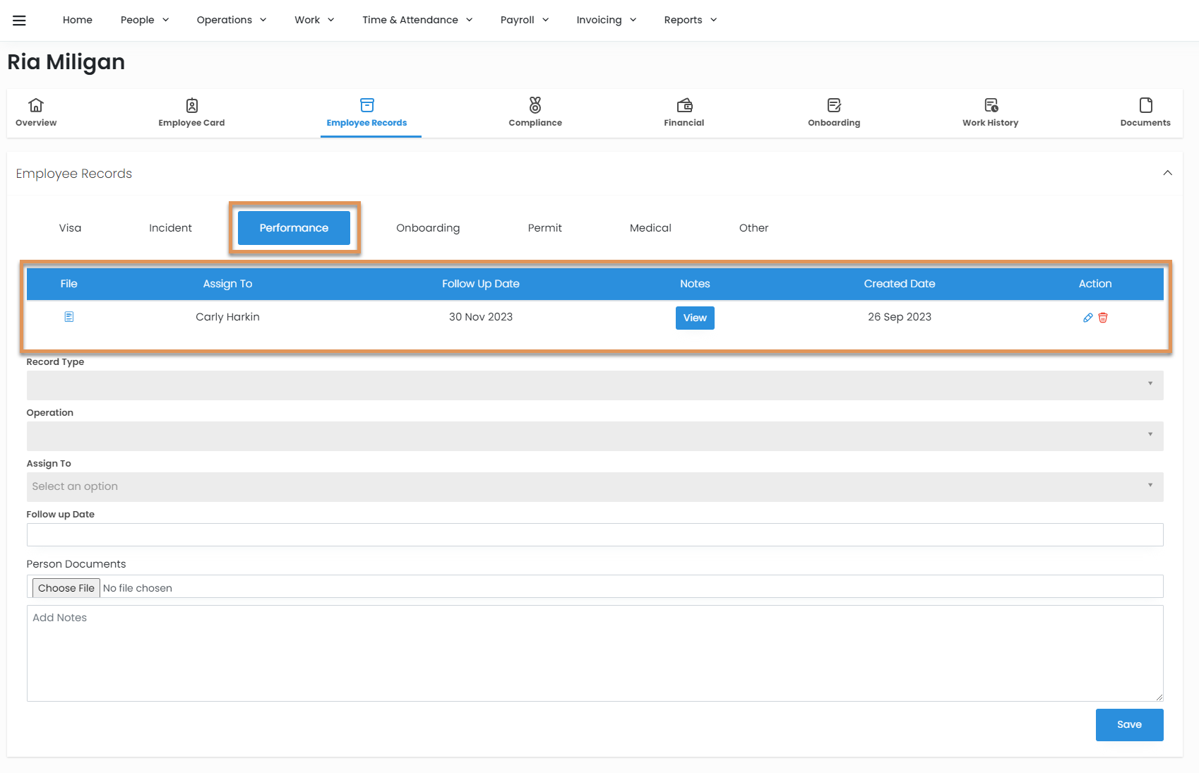Screen dimensions: 1199x773
Task: Open the attached file icon in File column
Action: pyautogui.click(x=69, y=317)
